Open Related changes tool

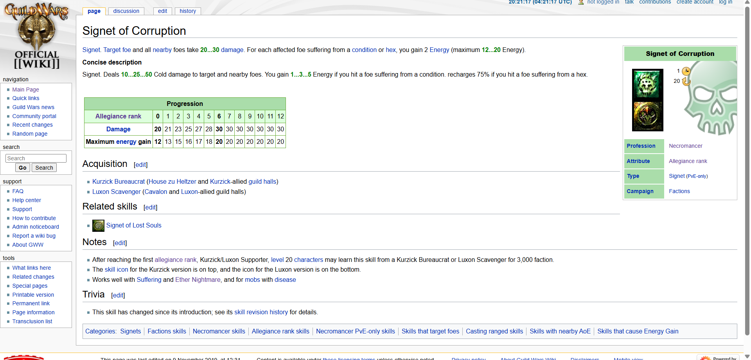tap(33, 277)
